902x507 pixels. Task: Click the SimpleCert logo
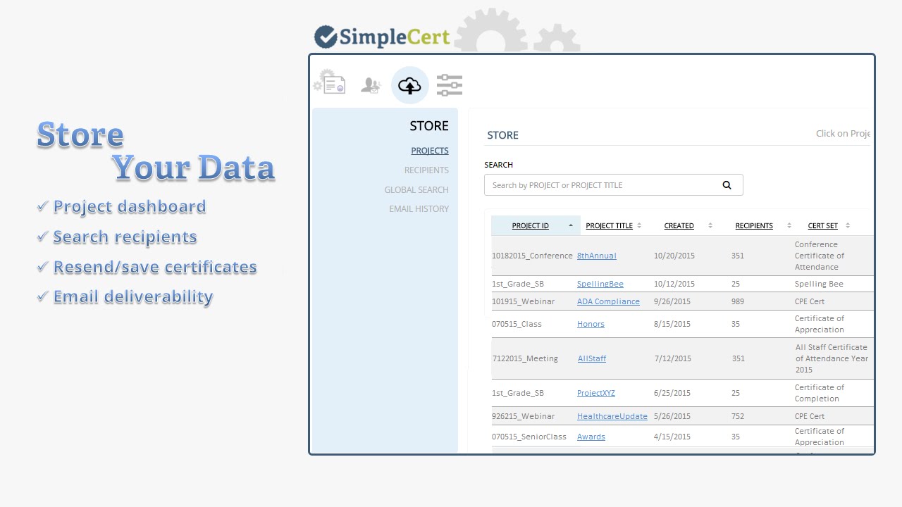point(382,37)
